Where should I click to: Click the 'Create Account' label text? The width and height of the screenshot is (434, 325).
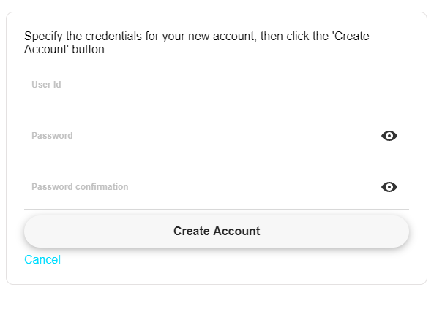point(217,231)
